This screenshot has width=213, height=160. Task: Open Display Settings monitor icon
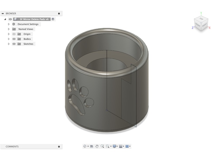[x=115, y=146]
